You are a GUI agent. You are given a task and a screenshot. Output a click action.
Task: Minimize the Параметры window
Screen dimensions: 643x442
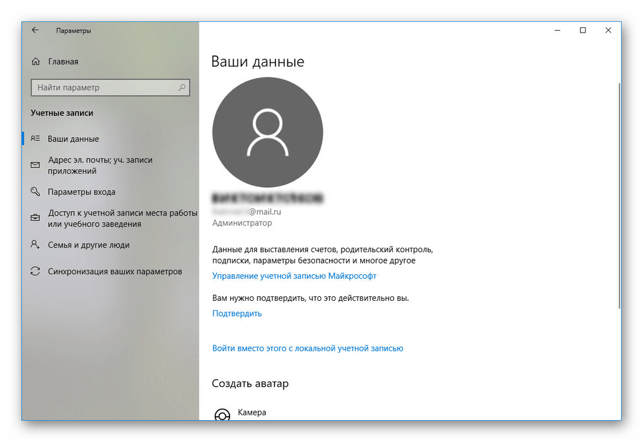click(557, 31)
